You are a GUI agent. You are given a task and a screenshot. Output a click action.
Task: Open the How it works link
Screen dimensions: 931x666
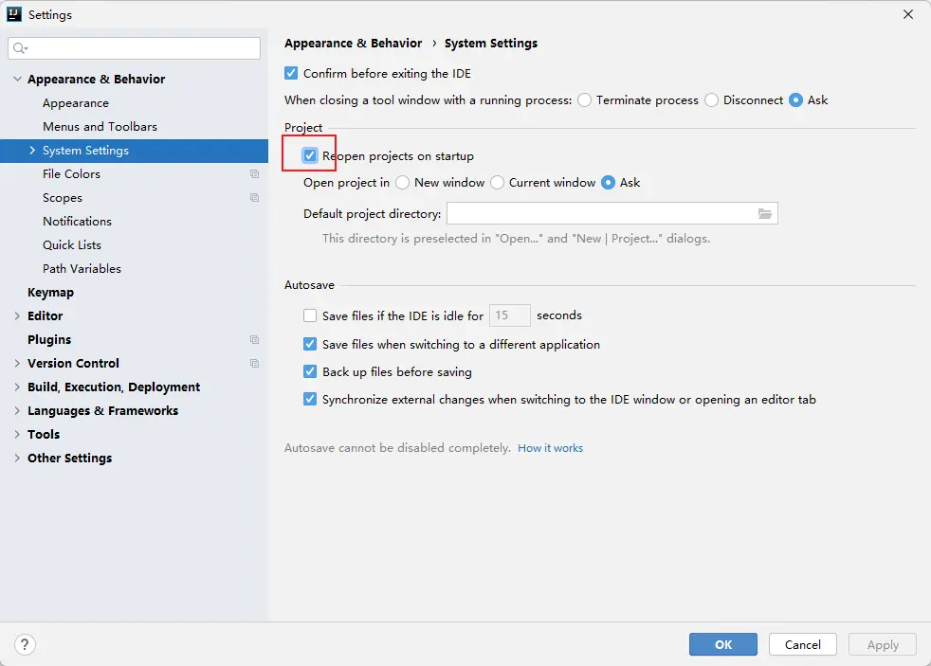(x=550, y=448)
